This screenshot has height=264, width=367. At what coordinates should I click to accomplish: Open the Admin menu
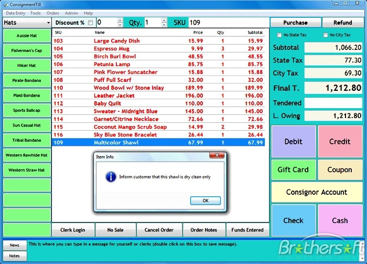click(x=71, y=13)
